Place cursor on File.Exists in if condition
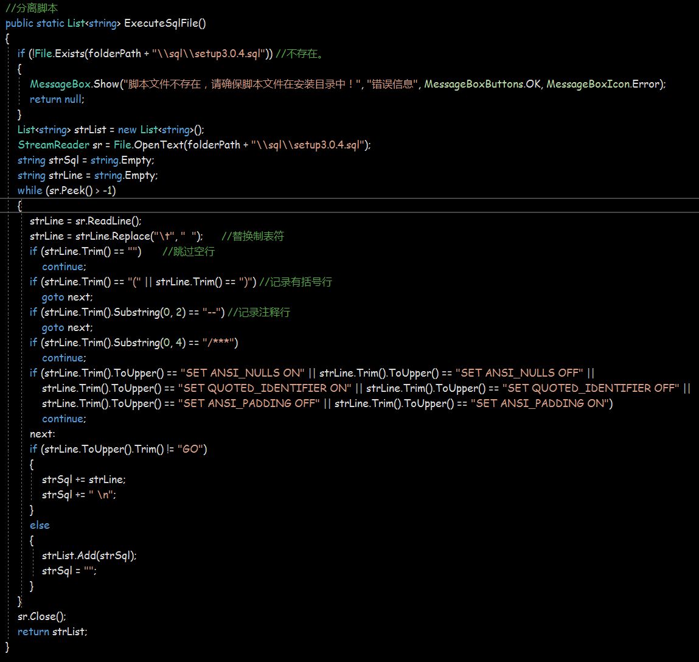The width and height of the screenshot is (699, 662). click(58, 54)
